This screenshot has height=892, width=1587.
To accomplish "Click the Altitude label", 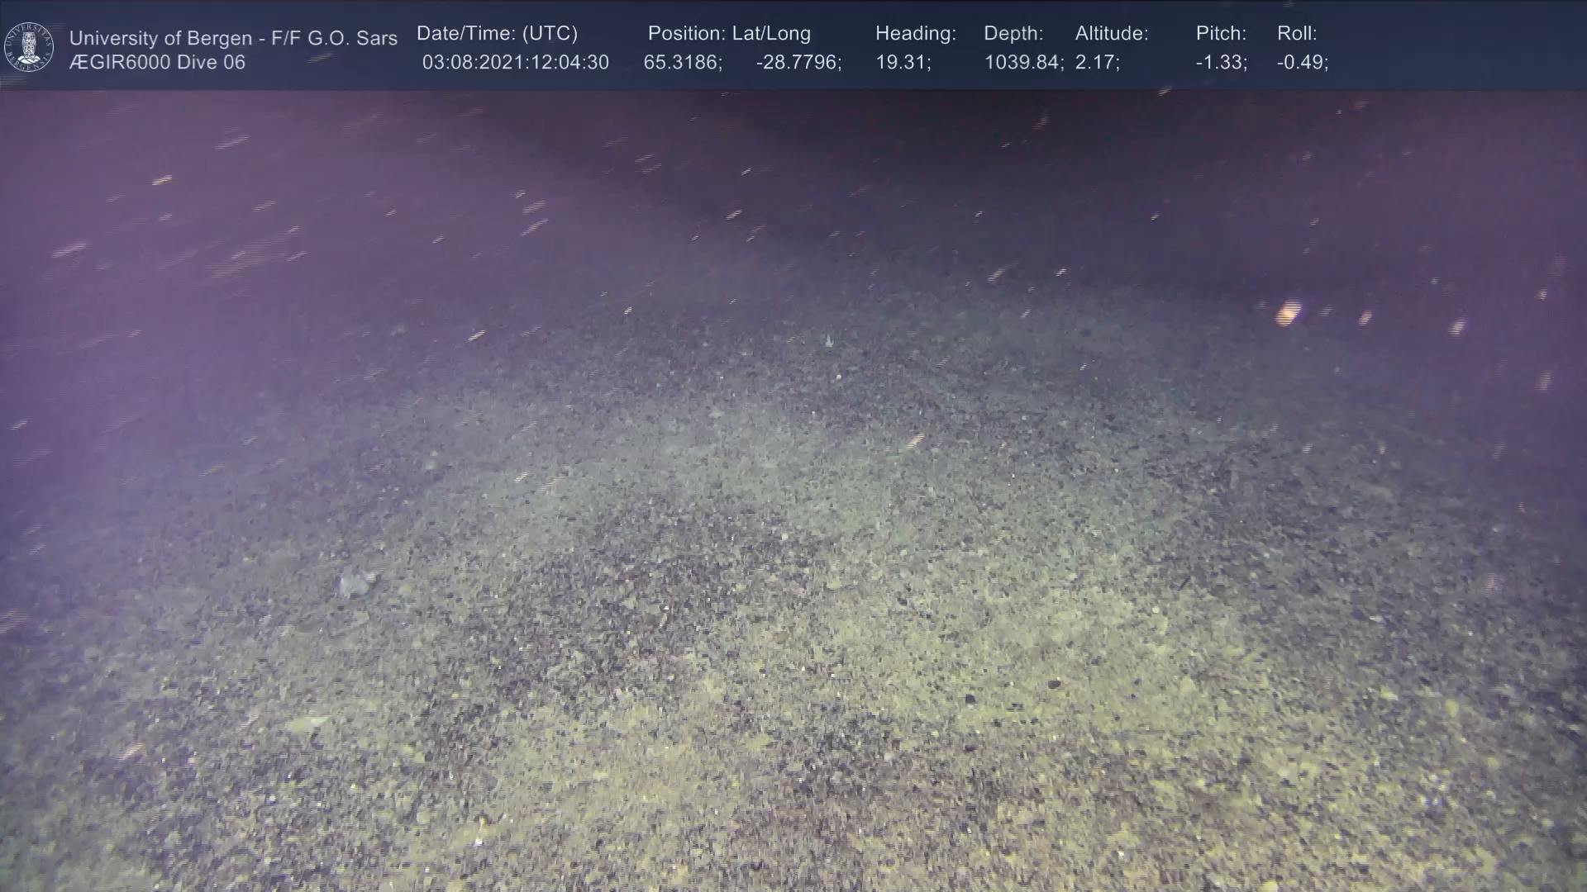I will 1111,34.
